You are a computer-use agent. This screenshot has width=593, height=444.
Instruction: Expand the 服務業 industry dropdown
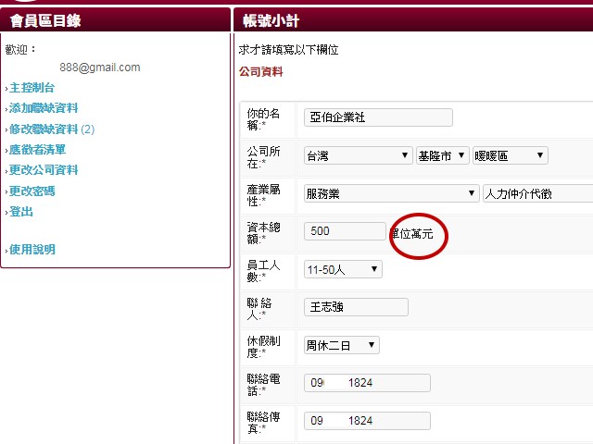click(x=391, y=193)
